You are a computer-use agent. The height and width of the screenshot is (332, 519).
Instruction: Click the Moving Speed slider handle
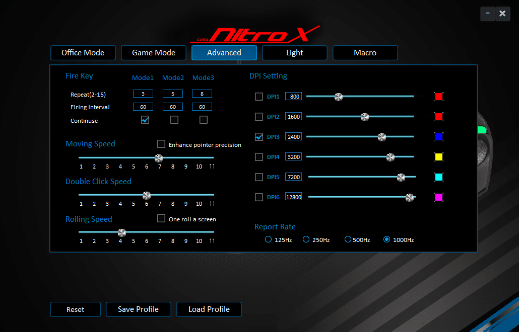(159, 158)
